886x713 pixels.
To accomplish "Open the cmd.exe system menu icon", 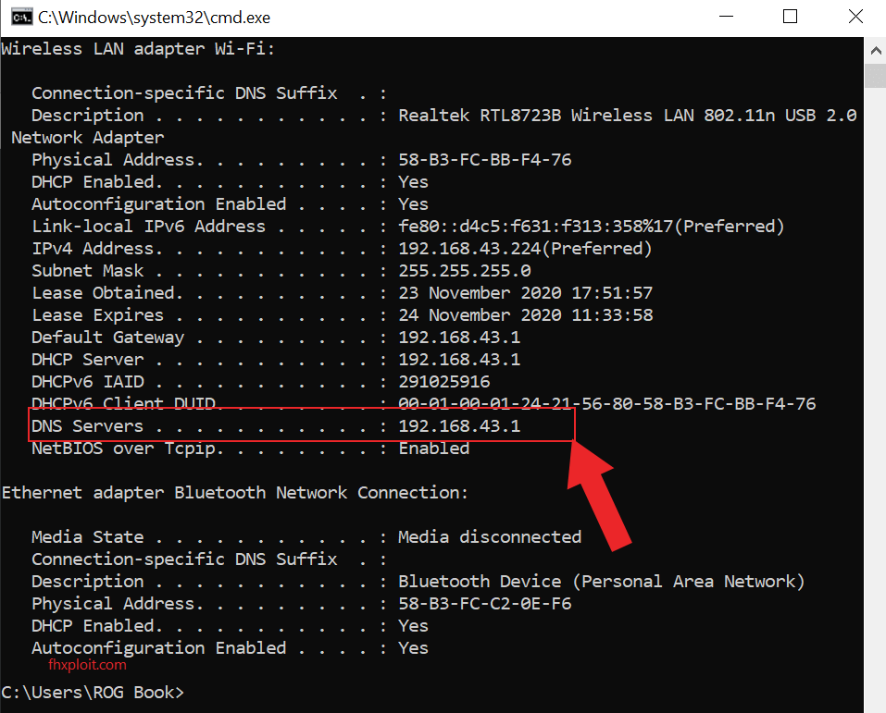I will [x=22, y=18].
